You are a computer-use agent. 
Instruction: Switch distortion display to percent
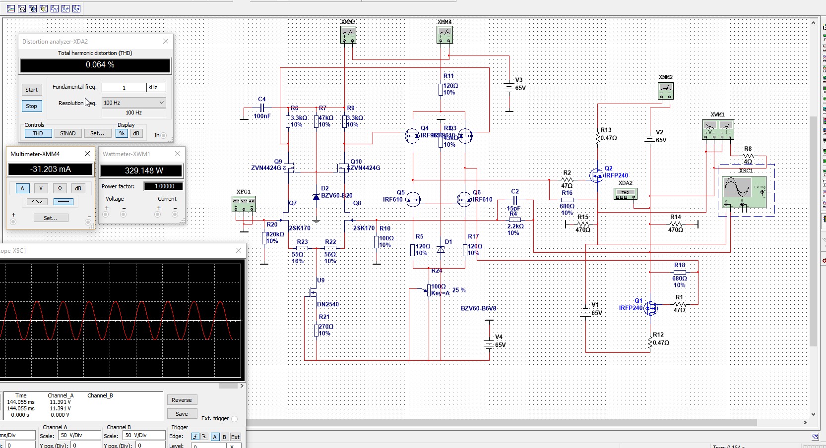(x=122, y=133)
